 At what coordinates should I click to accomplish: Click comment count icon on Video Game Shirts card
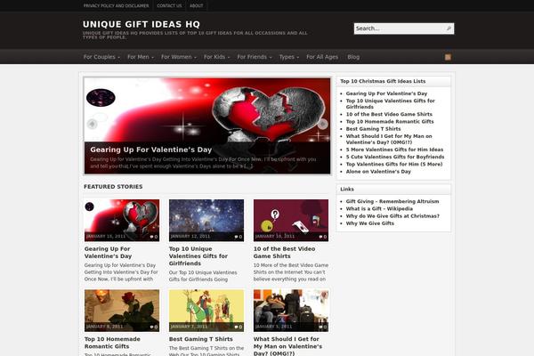[322, 237]
